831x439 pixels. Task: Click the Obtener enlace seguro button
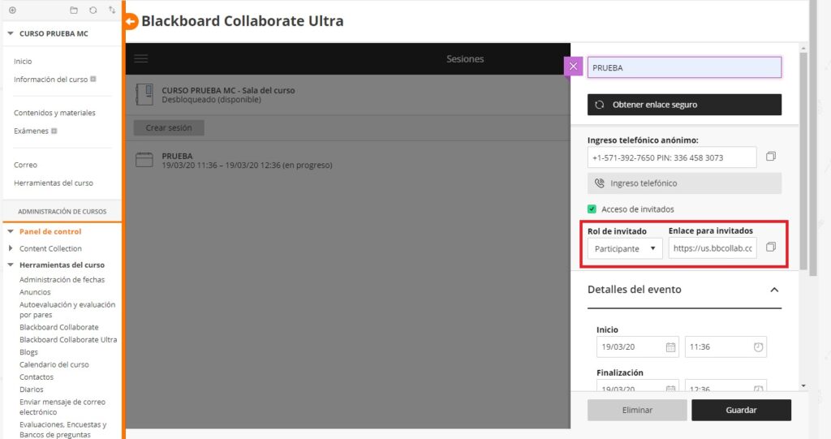[684, 105]
